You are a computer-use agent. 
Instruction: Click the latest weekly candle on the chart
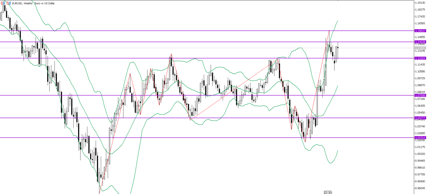[x=338, y=48]
